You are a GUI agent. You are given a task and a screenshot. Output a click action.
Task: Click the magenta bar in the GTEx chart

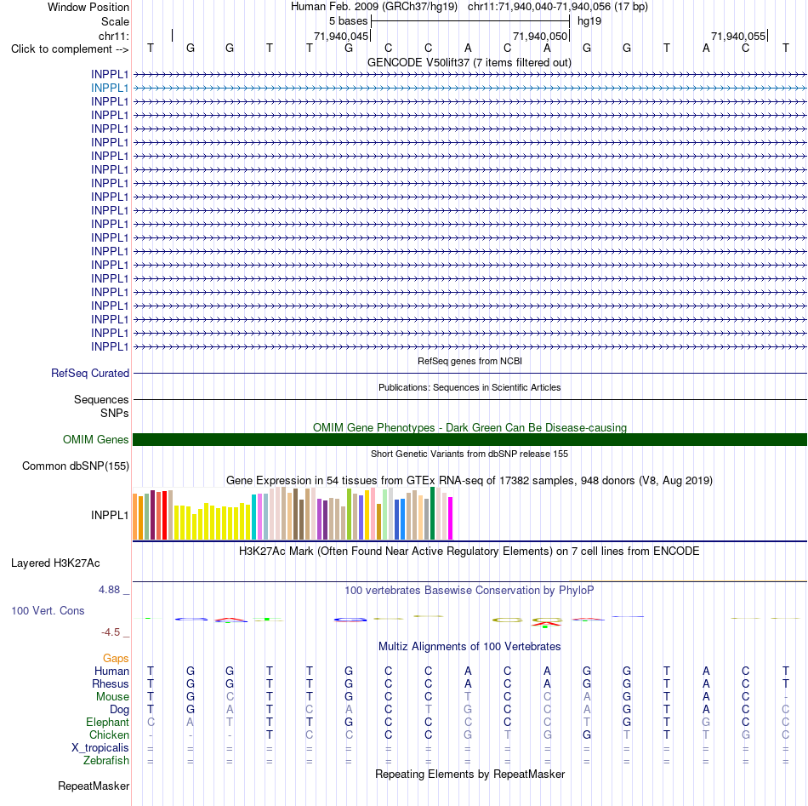(451, 518)
